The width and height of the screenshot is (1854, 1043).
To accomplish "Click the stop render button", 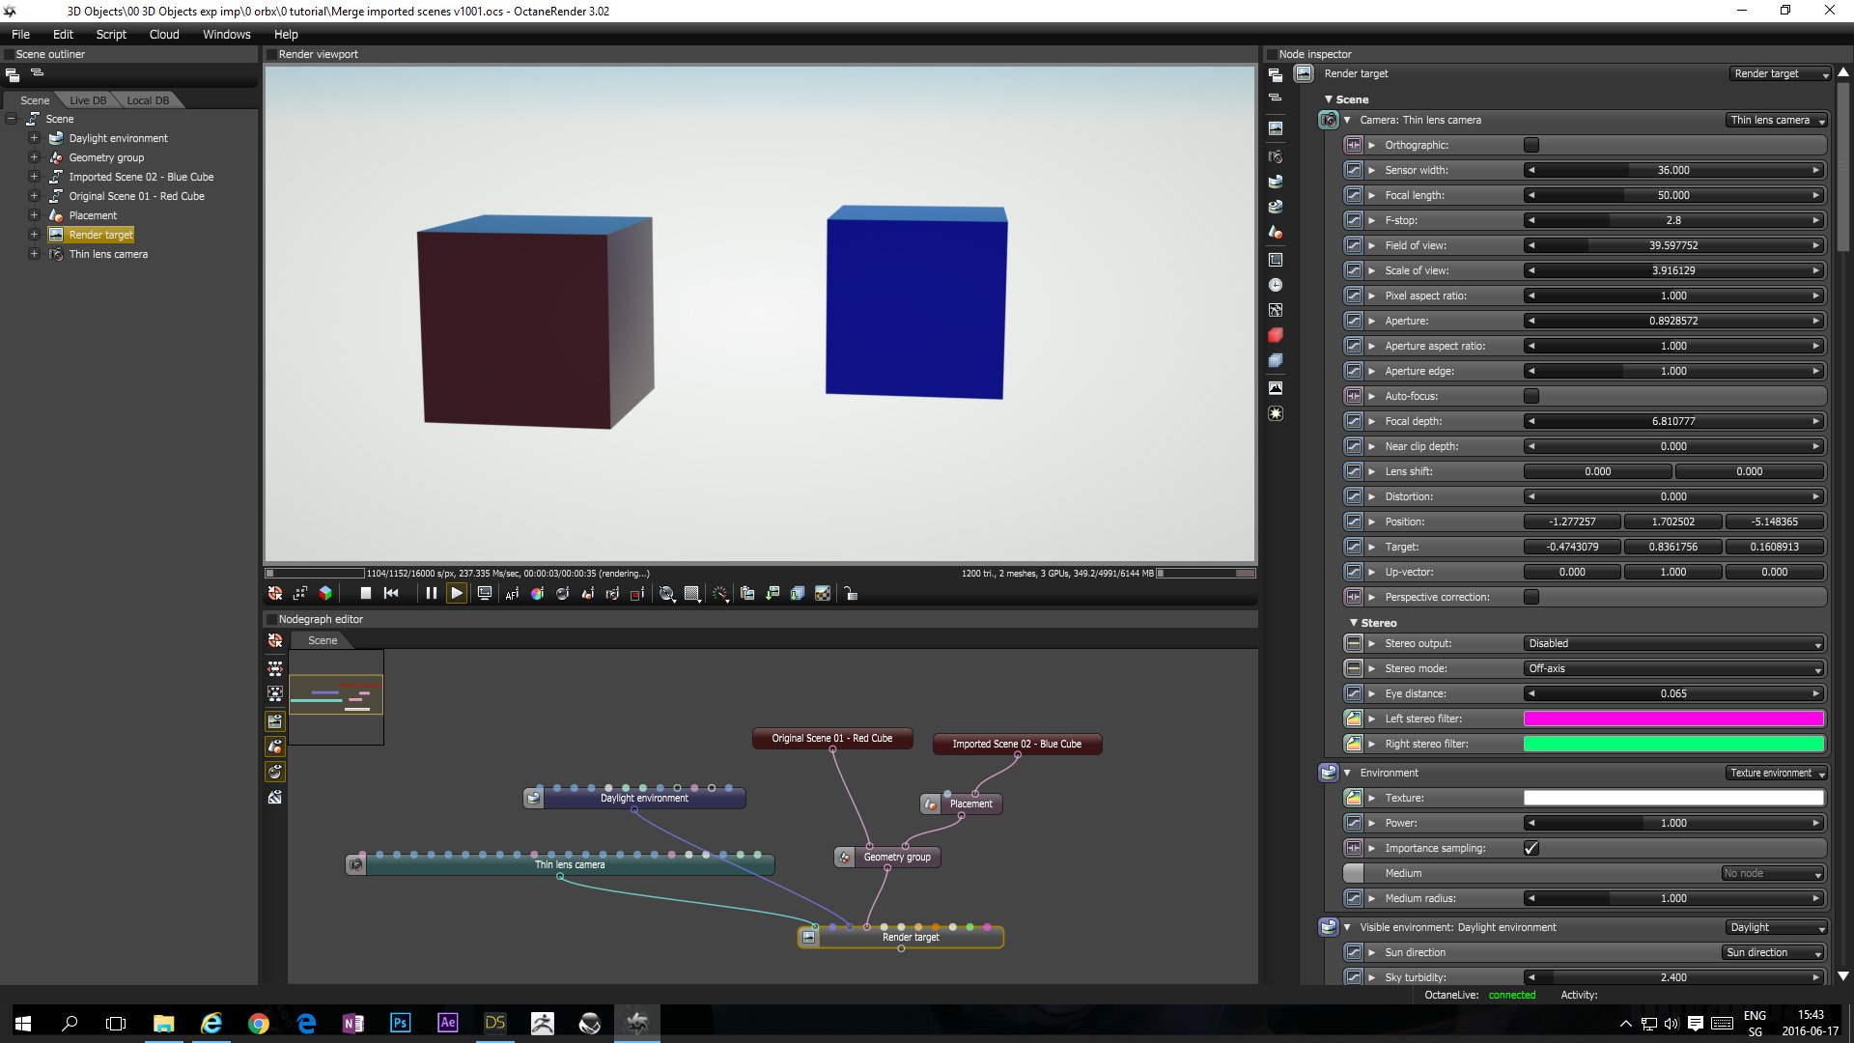I will click(x=366, y=594).
